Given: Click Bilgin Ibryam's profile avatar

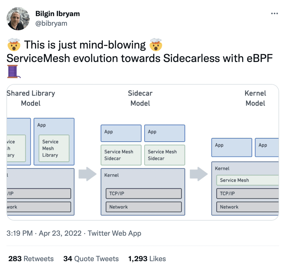Looking at the screenshot, I should point(18,18).
